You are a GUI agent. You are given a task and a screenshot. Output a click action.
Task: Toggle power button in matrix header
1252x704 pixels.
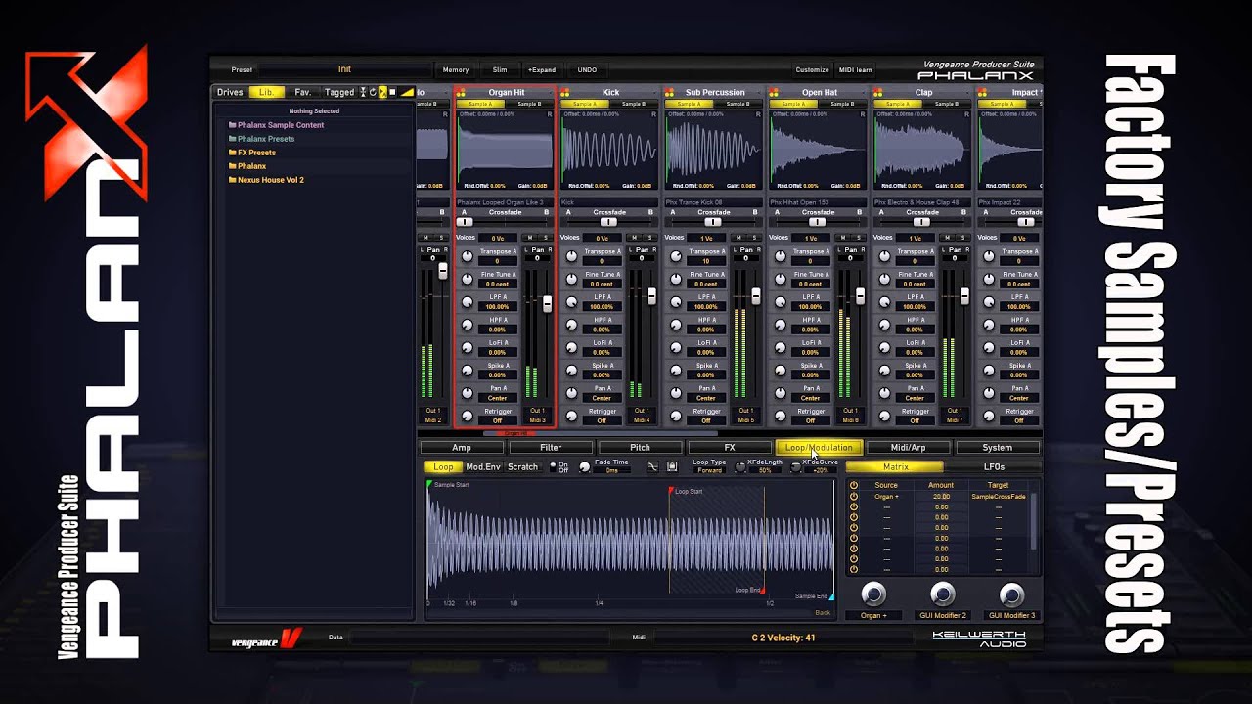(x=854, y=485)
